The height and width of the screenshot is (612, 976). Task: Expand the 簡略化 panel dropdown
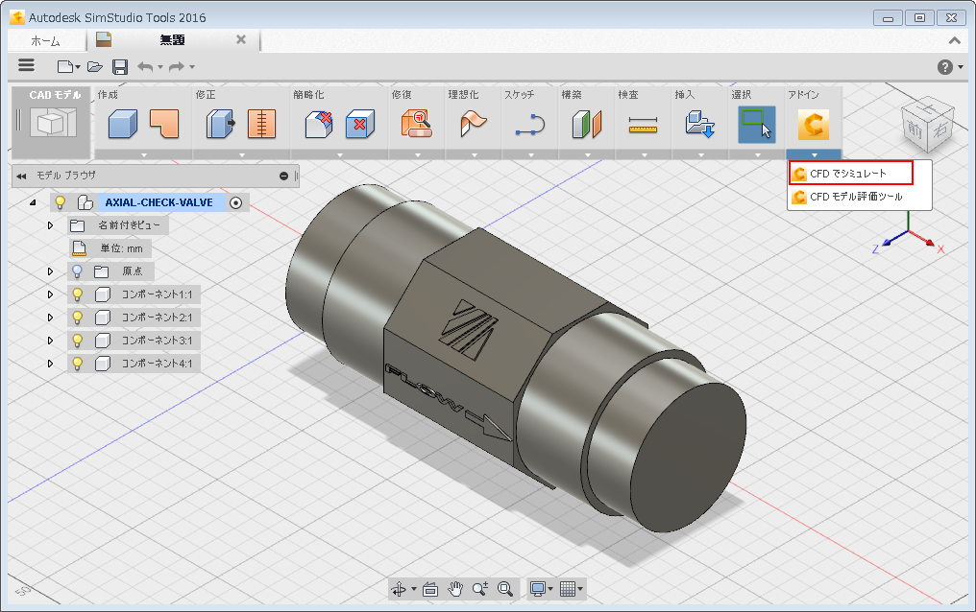[339, 154]
